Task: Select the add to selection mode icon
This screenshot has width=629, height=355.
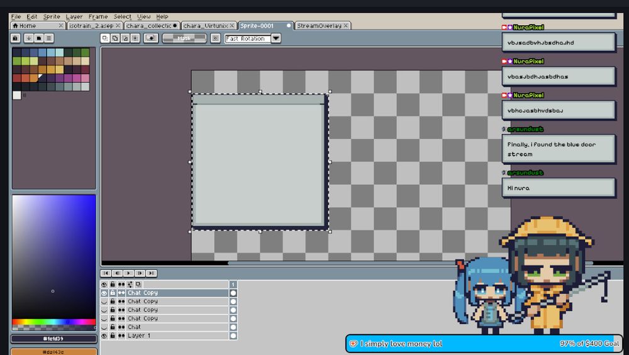Action: 115,38
